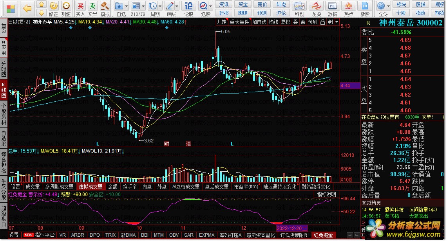Open the 模拟 gavel icon
Image resolution: width=447 pixels, height=241 pixels.
tap(105, 6)
